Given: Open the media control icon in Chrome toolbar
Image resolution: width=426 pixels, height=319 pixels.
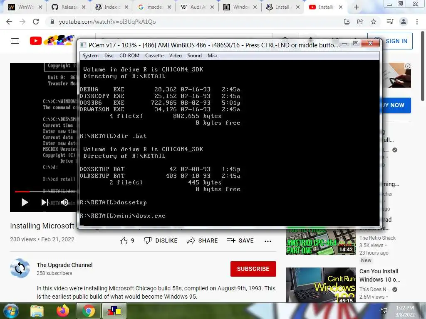Looking at the screenshot, I should tap(390, 22).
